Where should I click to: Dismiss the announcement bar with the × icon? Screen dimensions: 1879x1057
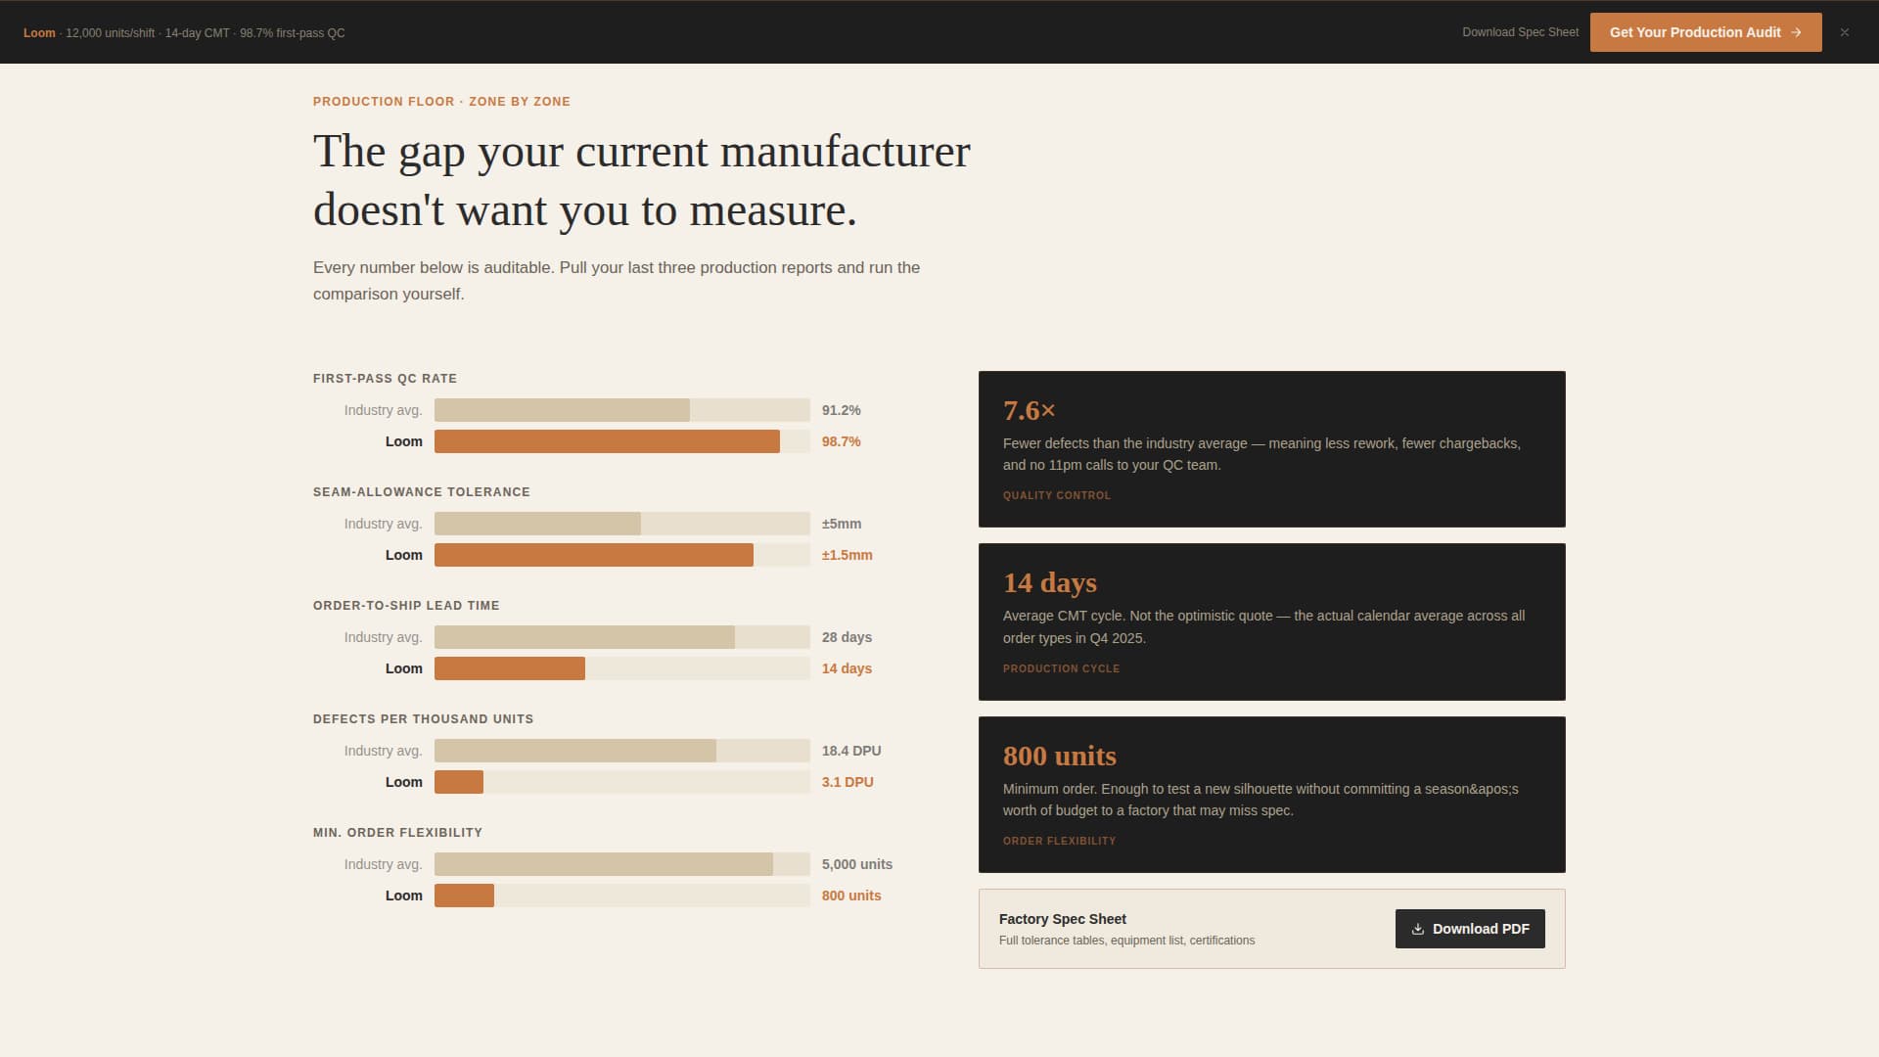click(x=1844, y=32)
